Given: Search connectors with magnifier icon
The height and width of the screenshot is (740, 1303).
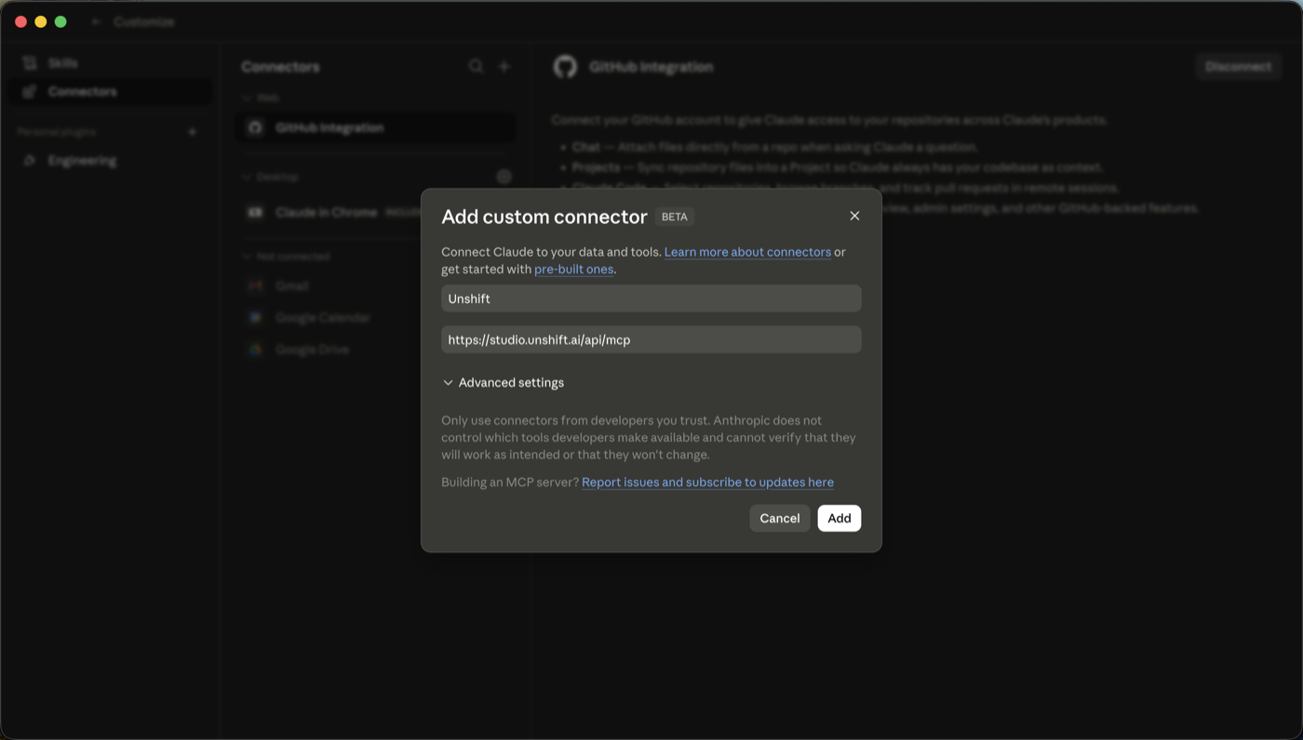Looking at the screenshot, I should [x=476, y=66].
